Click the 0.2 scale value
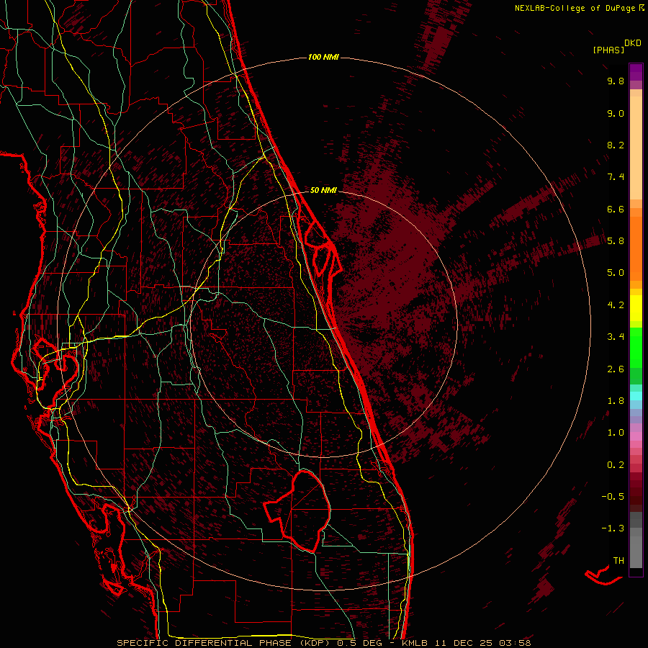This screenshot has width=648, height=648. 616,465
